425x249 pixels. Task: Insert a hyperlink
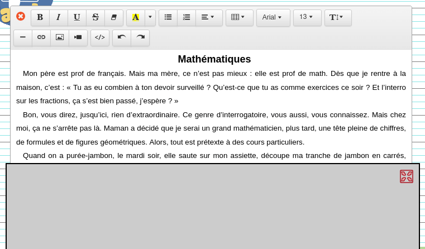pyautogui.click(x=41, y=37)
